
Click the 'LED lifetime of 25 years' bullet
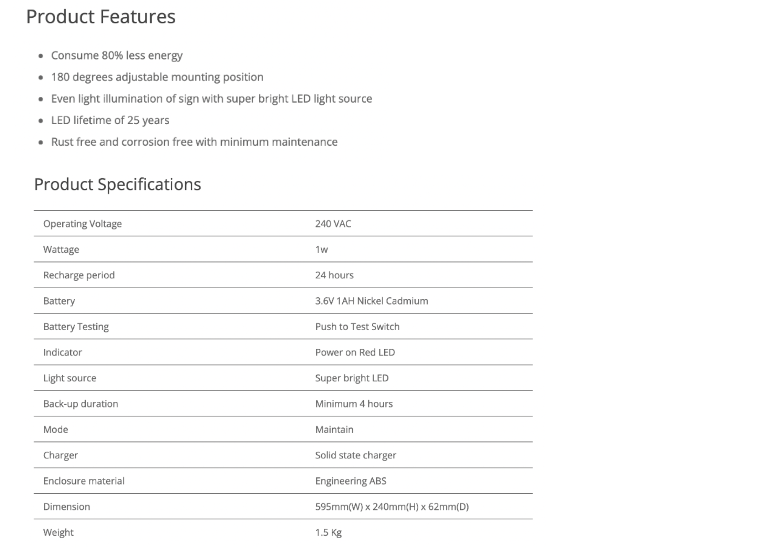(110, 120)
